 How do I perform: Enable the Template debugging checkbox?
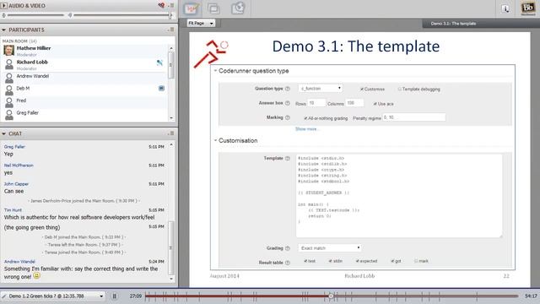click(x=400, y=89)
